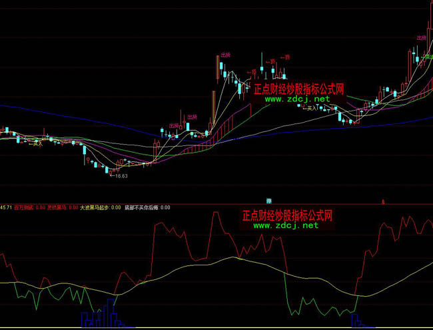Click the 16.63 low price marker
The image size is (433, 330).
[119, 176]
